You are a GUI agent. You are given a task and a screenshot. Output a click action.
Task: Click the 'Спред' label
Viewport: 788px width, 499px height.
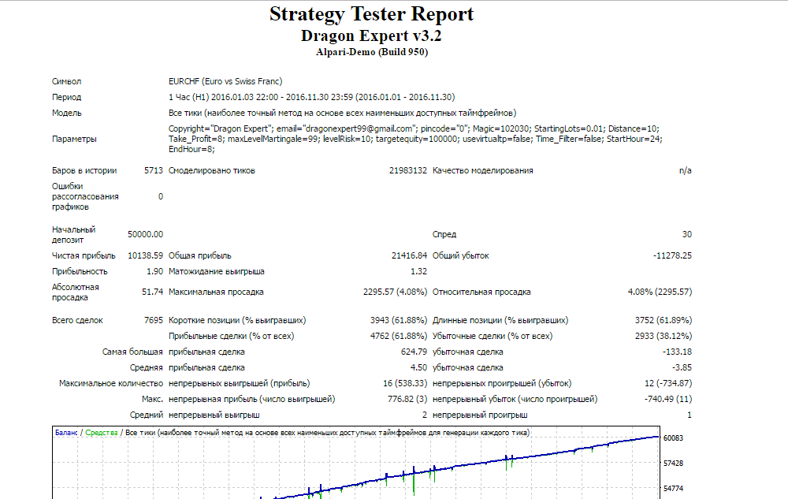coord(444,235)
